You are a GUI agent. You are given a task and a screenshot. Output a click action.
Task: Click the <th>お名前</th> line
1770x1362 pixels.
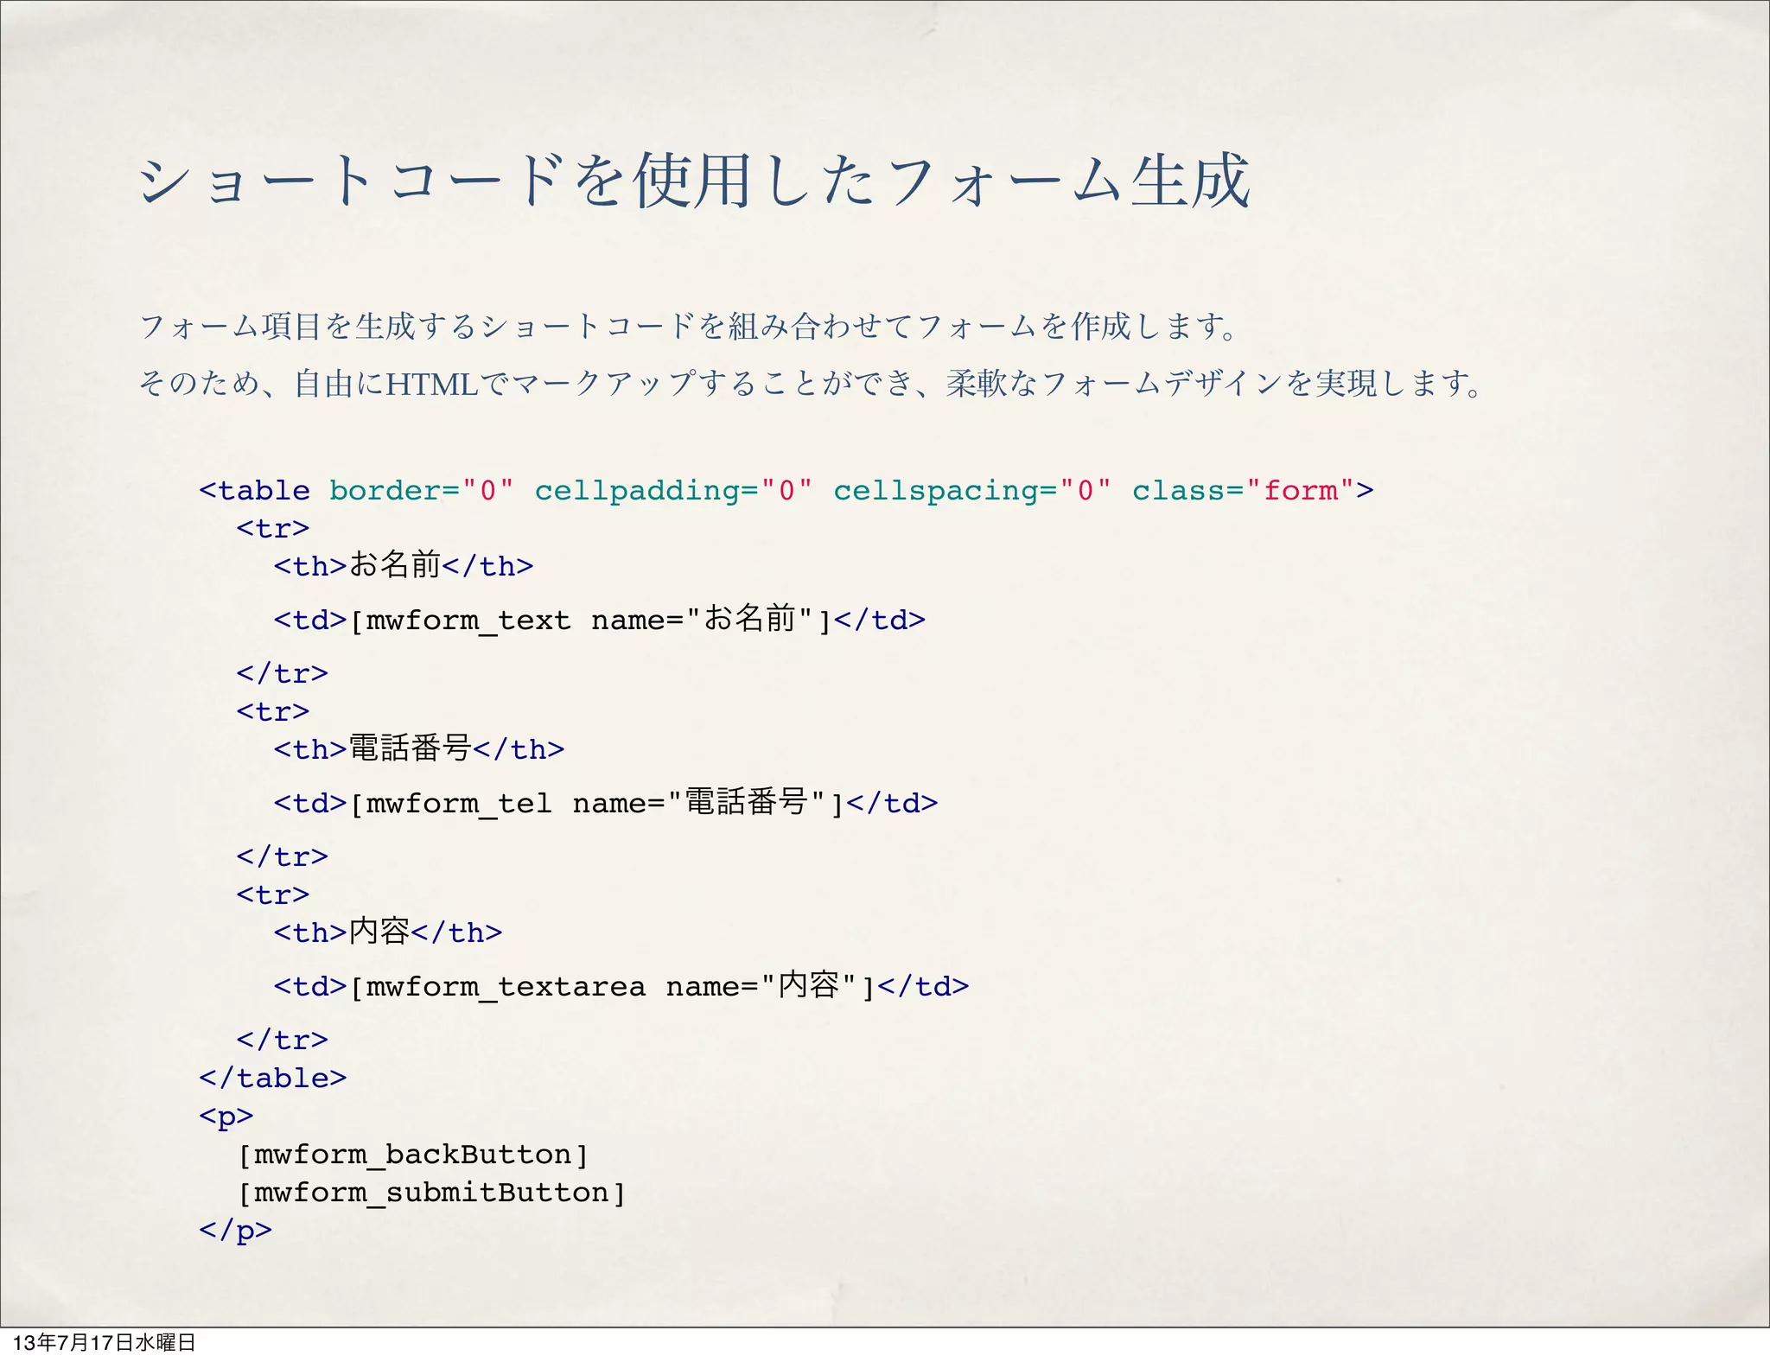click(404, 565)
